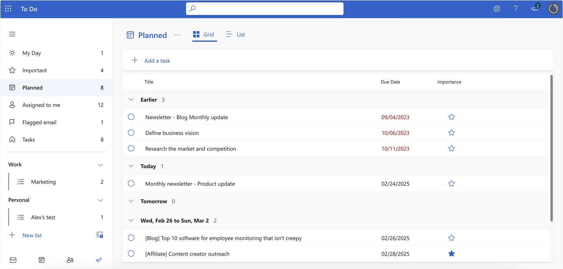Open the Microsoft 365 app launcher
This screenshot has width=563, height=269.
(x=8, y=8)
